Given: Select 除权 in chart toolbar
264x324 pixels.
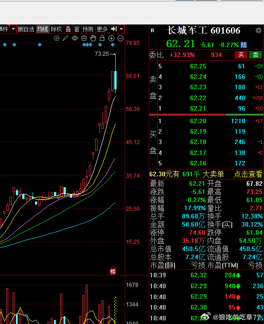Looking at the screenshot, I should coord(56,29).
